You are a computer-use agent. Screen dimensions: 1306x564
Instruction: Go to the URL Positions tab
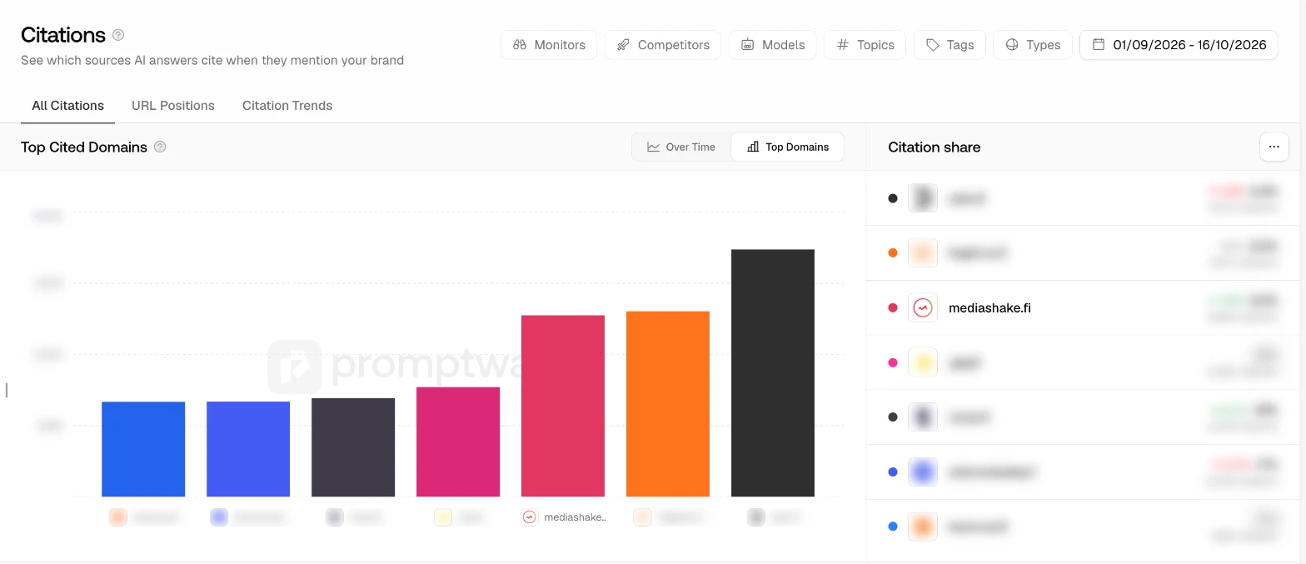pyautogui.click(x=173, y=106)
